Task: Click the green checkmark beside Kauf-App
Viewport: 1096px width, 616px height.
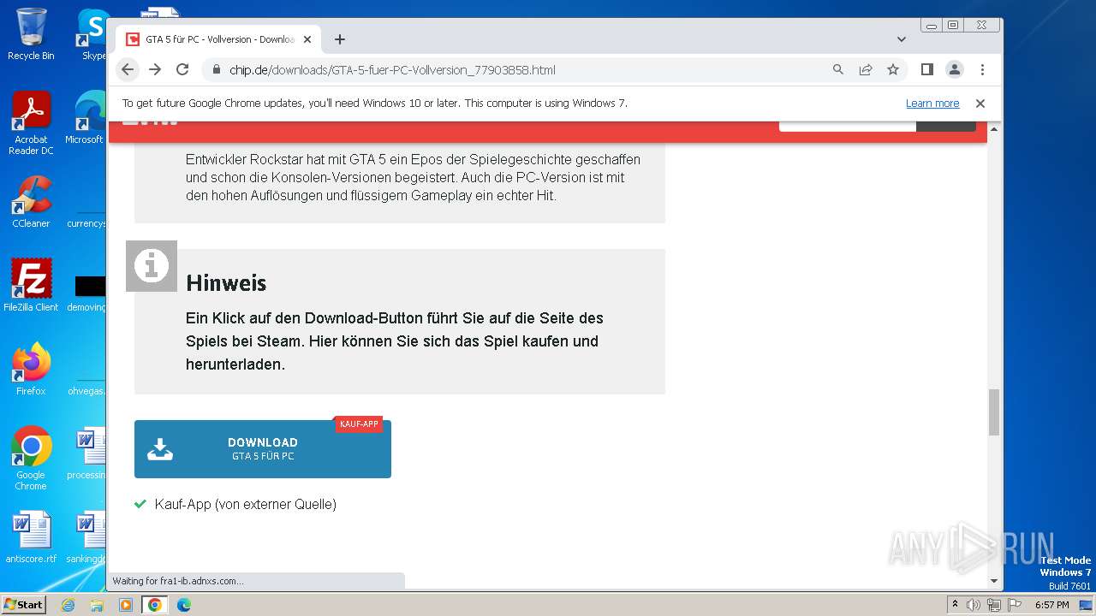Action: [140, 504]
